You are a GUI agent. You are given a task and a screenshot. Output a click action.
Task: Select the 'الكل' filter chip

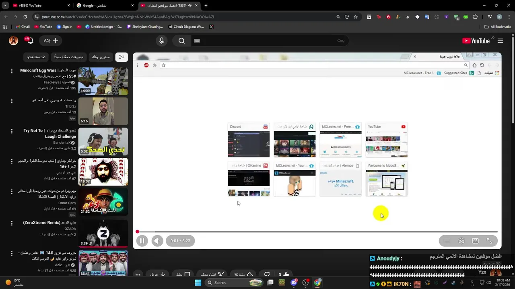pos(122,57)
